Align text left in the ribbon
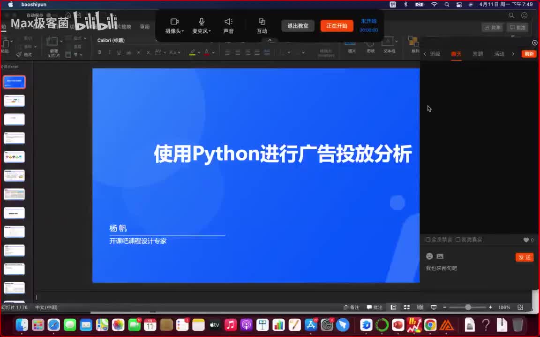The width and height of the screenshot is (540, 337). (228, 52)
